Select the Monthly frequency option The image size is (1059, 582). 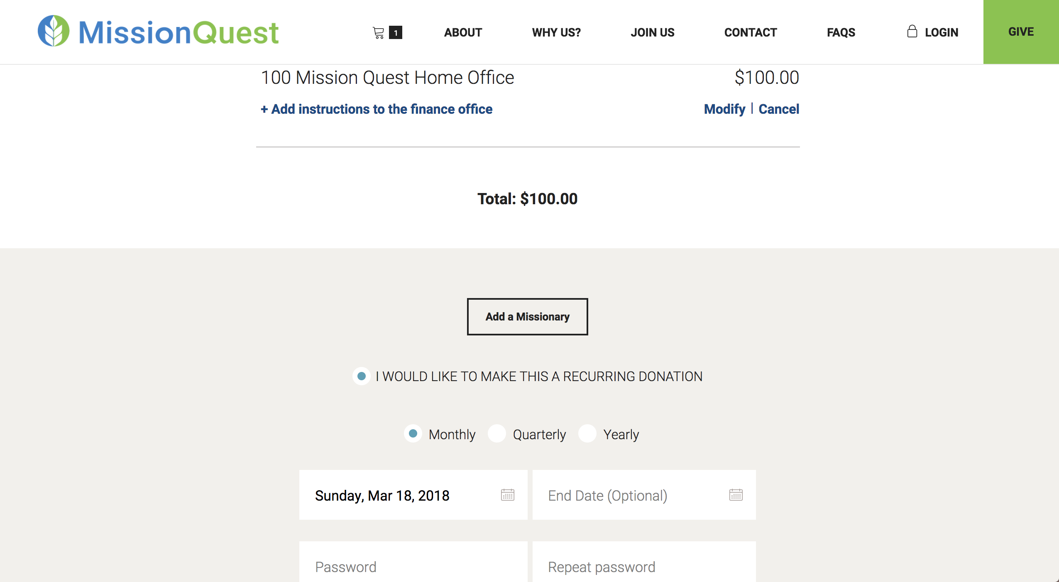(x=413, y=434)
